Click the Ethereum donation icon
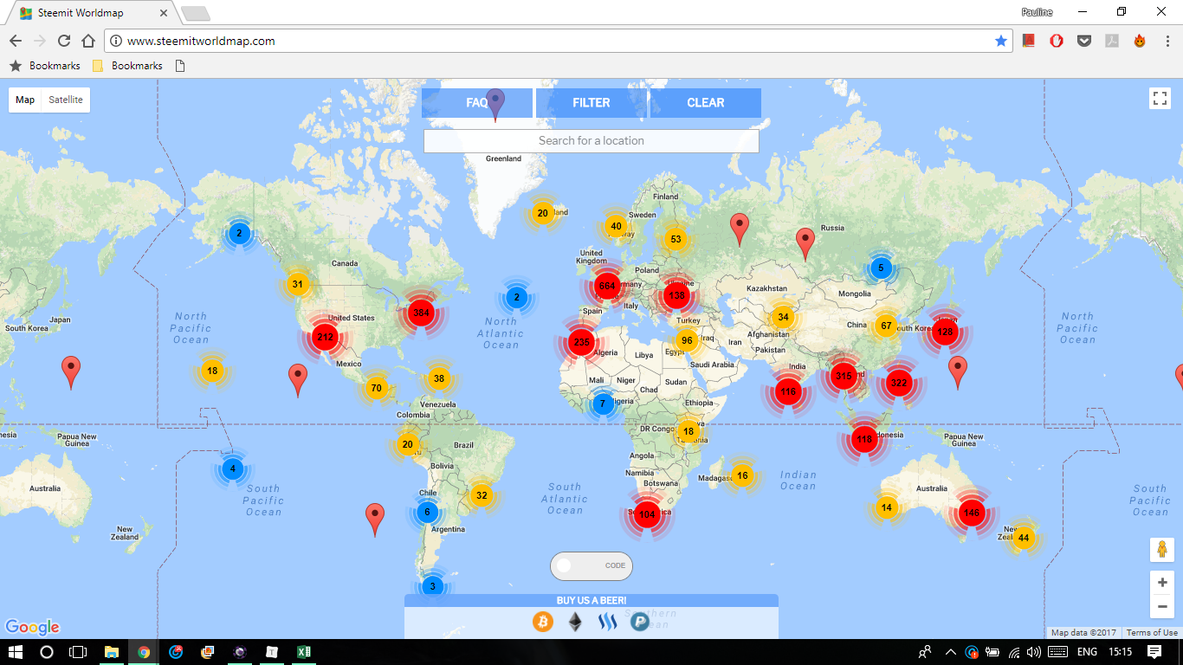Viewport: 1183px width, 665px height. click(x=575, y=621)
